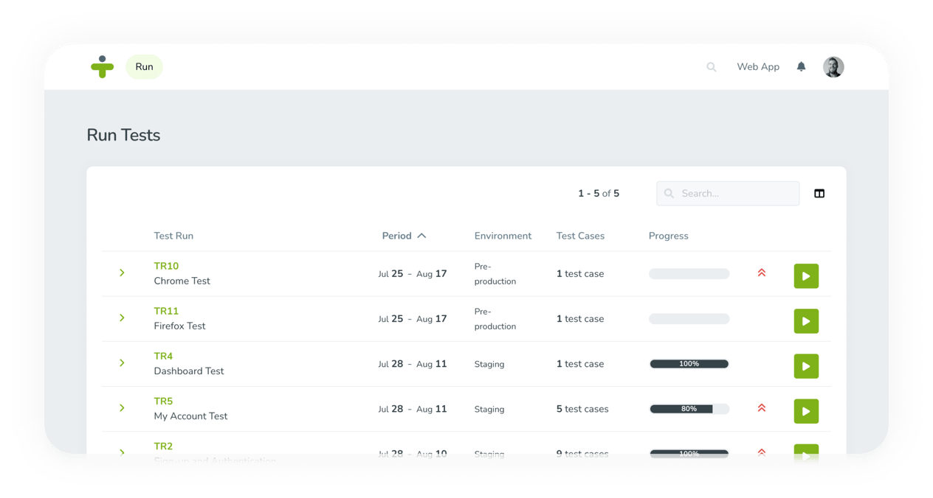Click the user profile avatar picture
933x498 pixels.
[x=833, y=66]
